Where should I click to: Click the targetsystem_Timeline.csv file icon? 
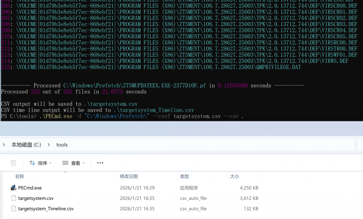click(13, 209)
